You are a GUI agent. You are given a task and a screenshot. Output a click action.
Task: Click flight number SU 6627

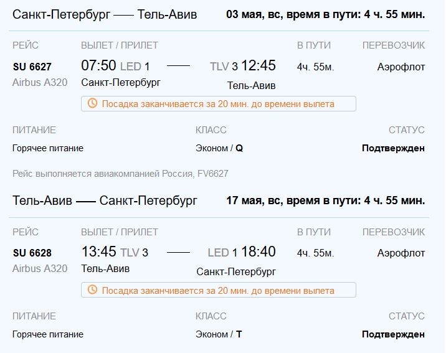32,67
